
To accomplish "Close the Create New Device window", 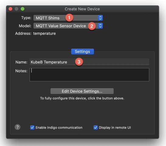I will tap(10, 9).
